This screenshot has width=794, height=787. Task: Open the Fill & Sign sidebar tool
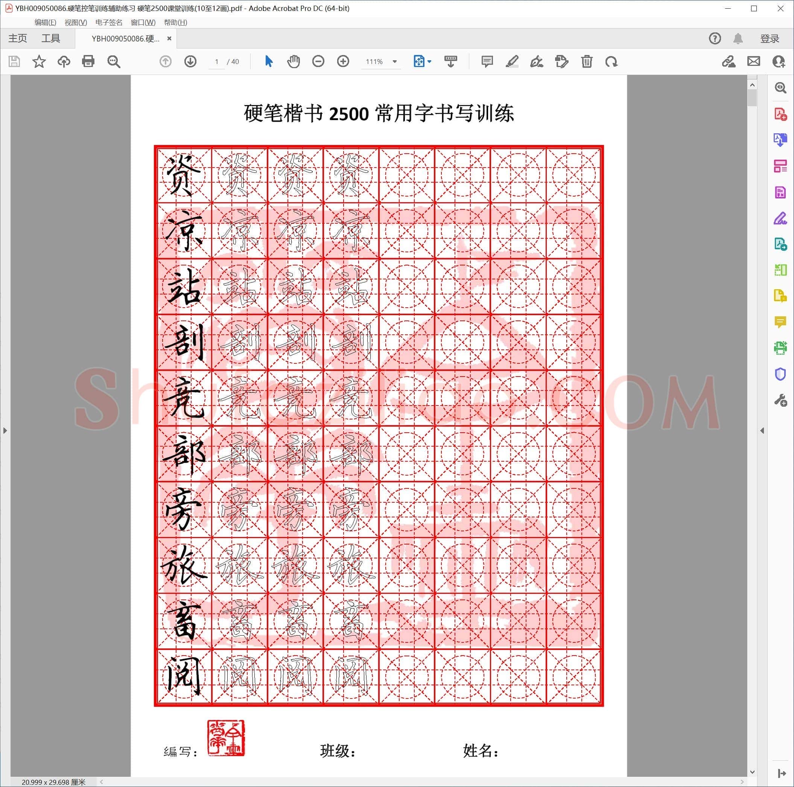(780, 218)
